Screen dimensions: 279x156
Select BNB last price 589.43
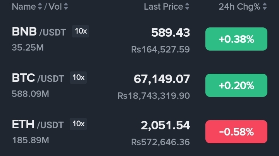pyautogui.click(x=170, y=33)
